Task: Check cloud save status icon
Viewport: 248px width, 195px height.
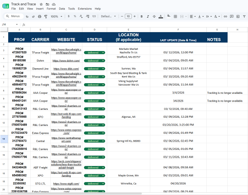Action: (54, 4)
